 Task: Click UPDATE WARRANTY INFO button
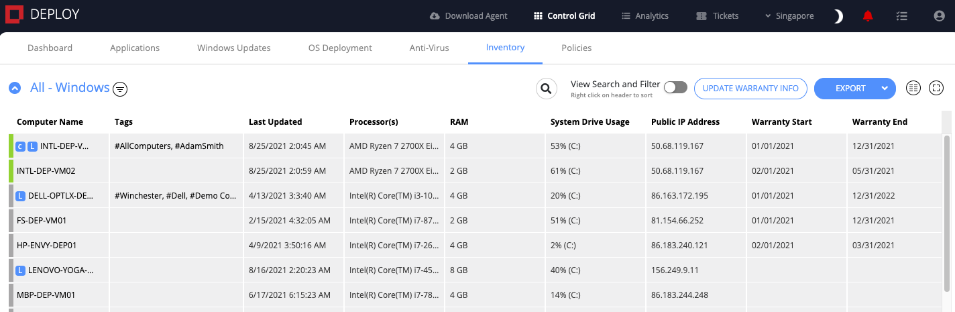coord(750,89)
